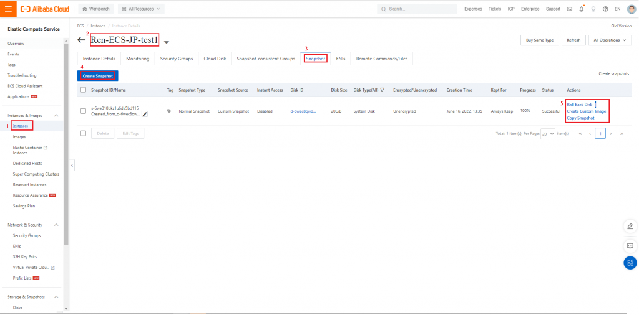
Task: Click the Alibaba Cloud logo
Action: tap(45, 9)
